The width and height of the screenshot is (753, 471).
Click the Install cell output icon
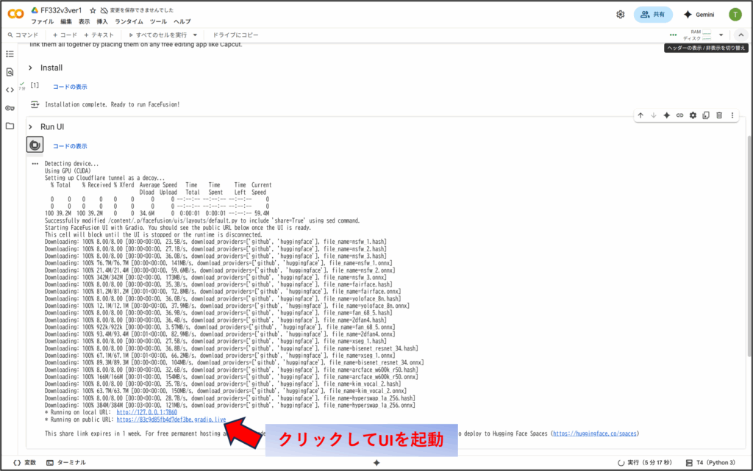tap(35, 104)
